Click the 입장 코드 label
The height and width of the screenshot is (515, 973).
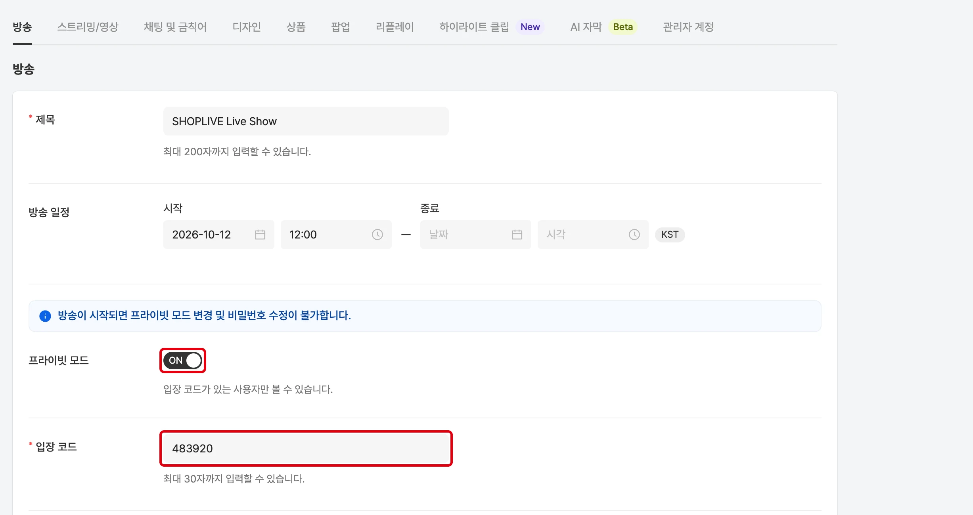(56, 447)
